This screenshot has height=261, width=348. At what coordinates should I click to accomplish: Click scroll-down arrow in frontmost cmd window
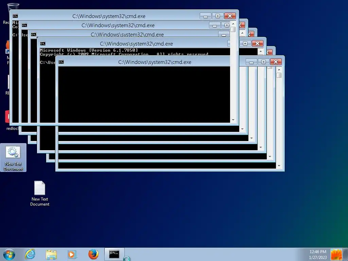(279, 166)
